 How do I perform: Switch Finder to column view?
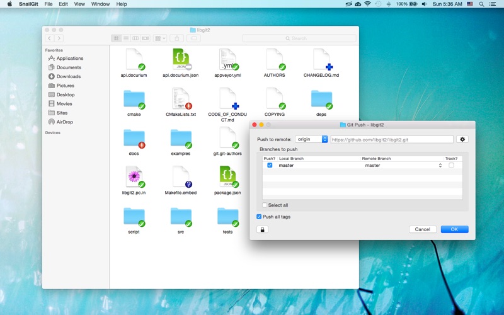(135, 38)
